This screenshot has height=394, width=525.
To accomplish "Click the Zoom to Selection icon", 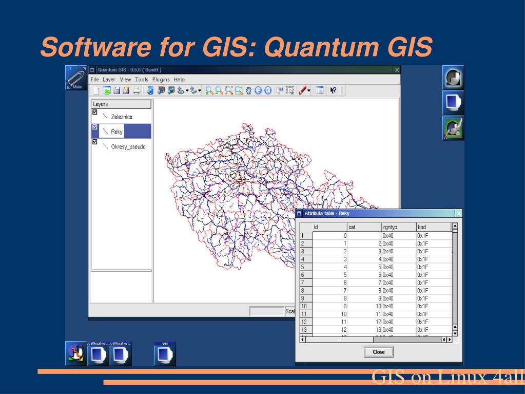I will click(239, 90).
